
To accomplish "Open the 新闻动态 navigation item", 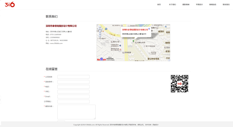I will pos(213,5).
